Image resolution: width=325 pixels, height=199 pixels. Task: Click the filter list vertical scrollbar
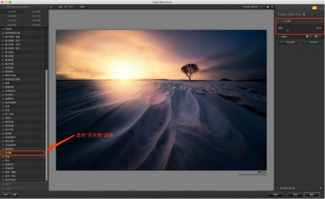tap(47, 125)
